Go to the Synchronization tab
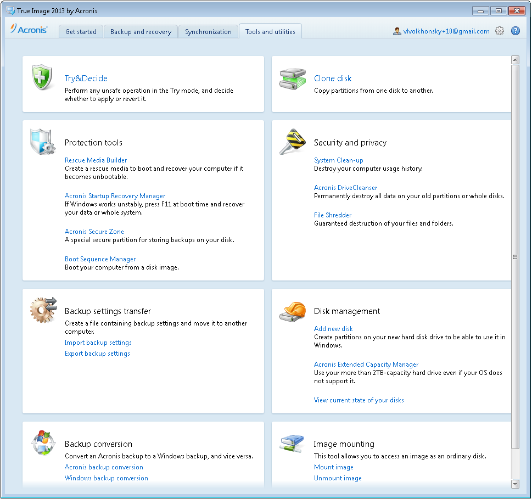532x499 pixels. point(208,31)
